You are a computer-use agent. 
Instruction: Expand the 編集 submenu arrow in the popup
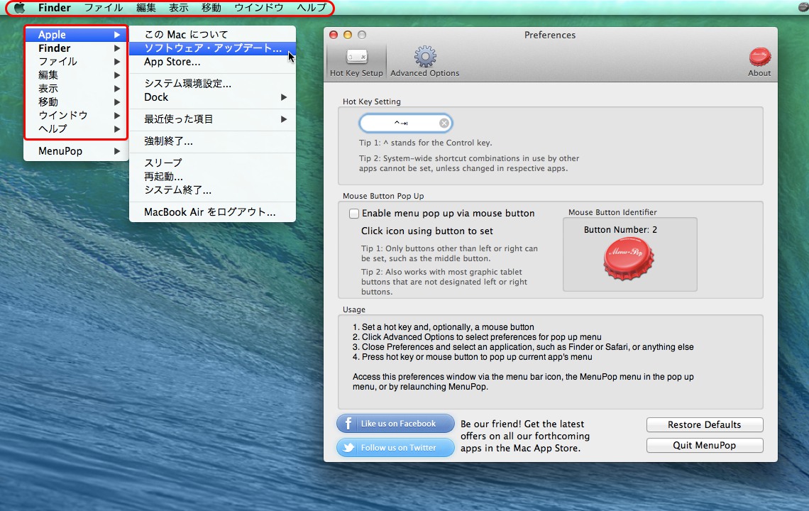click(117, 75)
